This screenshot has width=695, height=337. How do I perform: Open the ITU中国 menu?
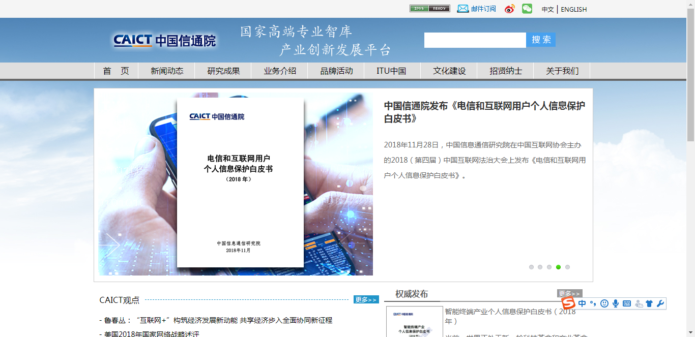[391, 71]
